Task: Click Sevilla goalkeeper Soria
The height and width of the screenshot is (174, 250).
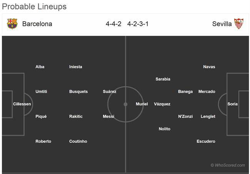Action: [232, 104]
